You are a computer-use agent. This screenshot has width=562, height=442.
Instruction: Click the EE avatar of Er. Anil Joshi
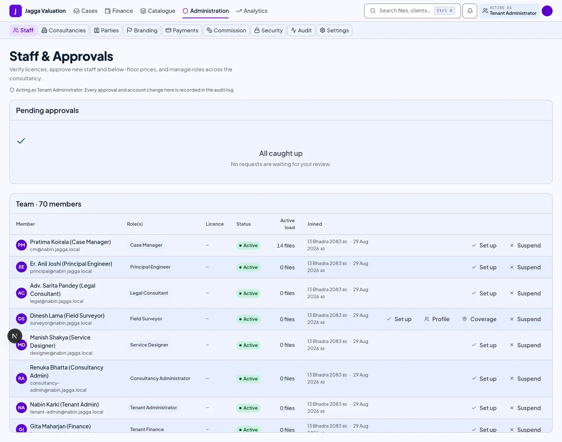tap(21, 267)
